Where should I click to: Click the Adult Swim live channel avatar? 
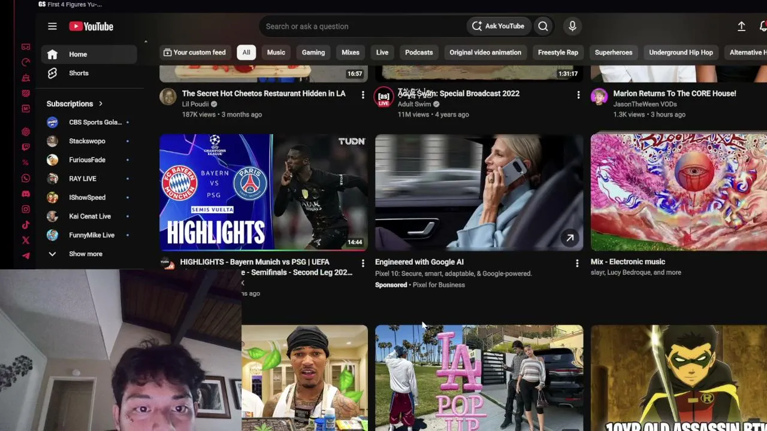point(384,97)
